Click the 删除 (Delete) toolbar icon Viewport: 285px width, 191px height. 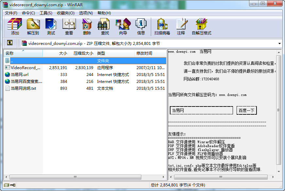tap(87, 26)
